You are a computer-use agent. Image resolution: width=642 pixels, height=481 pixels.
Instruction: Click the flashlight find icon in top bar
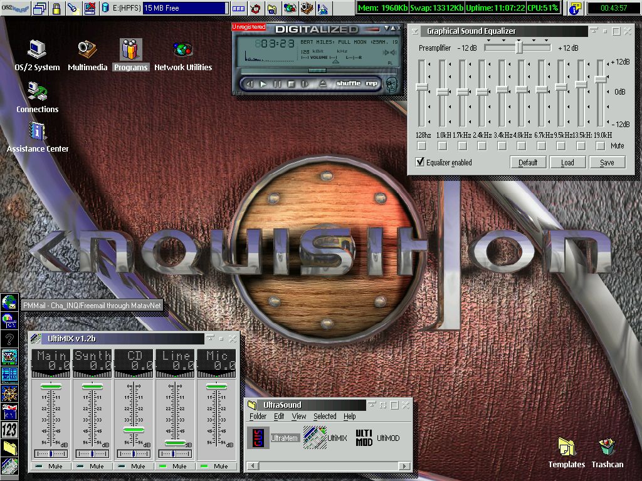click(x=73, y=8)
